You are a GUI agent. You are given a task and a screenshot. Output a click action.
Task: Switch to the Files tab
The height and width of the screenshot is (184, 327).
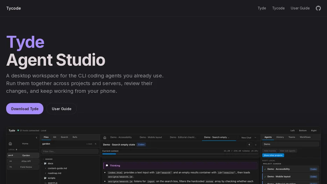point(46,137)
